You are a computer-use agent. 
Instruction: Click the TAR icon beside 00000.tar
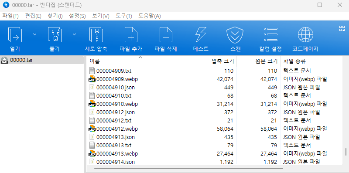tap(4, 60)
